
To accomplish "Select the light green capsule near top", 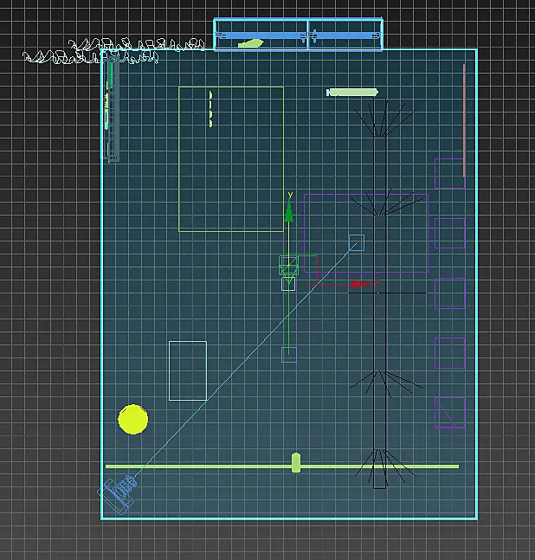I will click(x=352, y=93).
